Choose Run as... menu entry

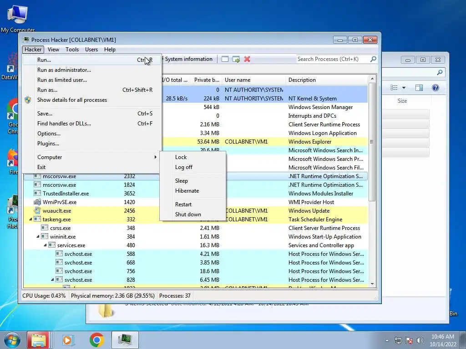click(92, 90)
